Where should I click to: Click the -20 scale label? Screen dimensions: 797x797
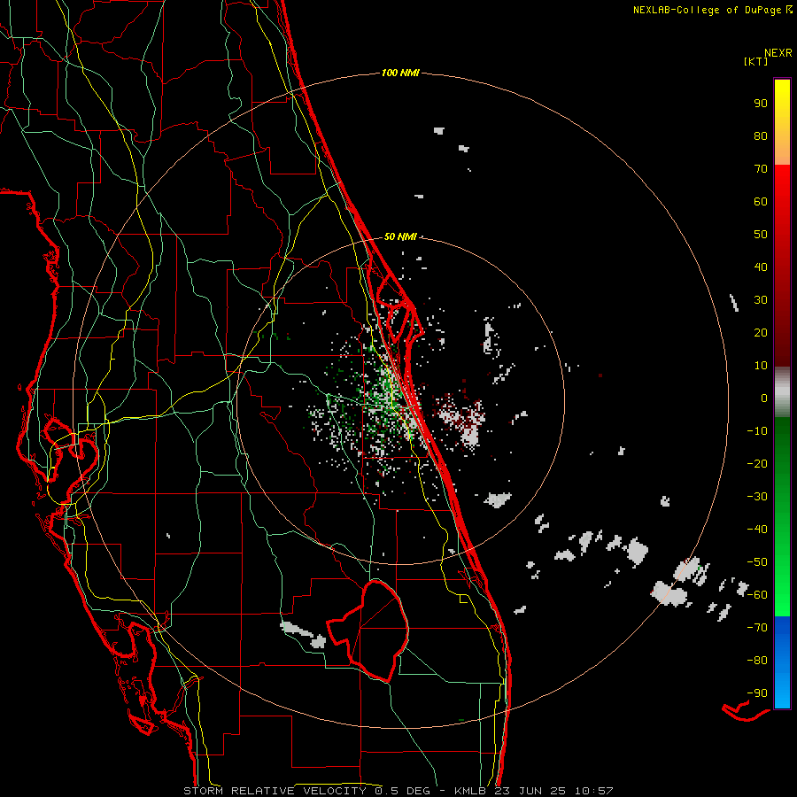tap(757, 463)
